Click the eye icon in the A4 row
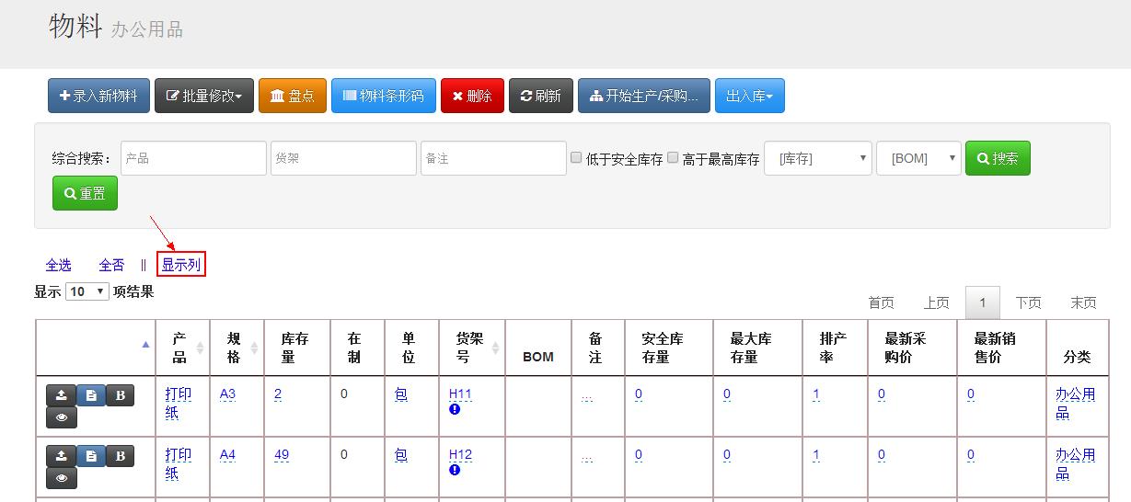The image size is (1131, 502). click(62, 478)
